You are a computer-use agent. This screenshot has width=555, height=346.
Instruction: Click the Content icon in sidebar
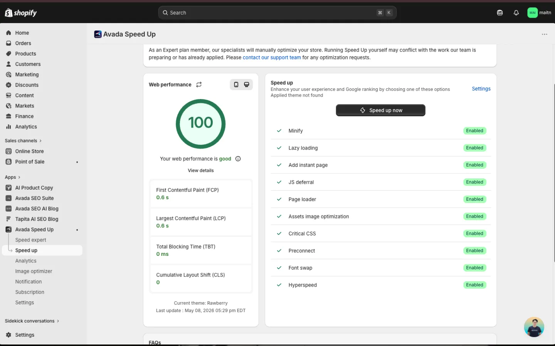pyautogui.click(x=8, y=95)
